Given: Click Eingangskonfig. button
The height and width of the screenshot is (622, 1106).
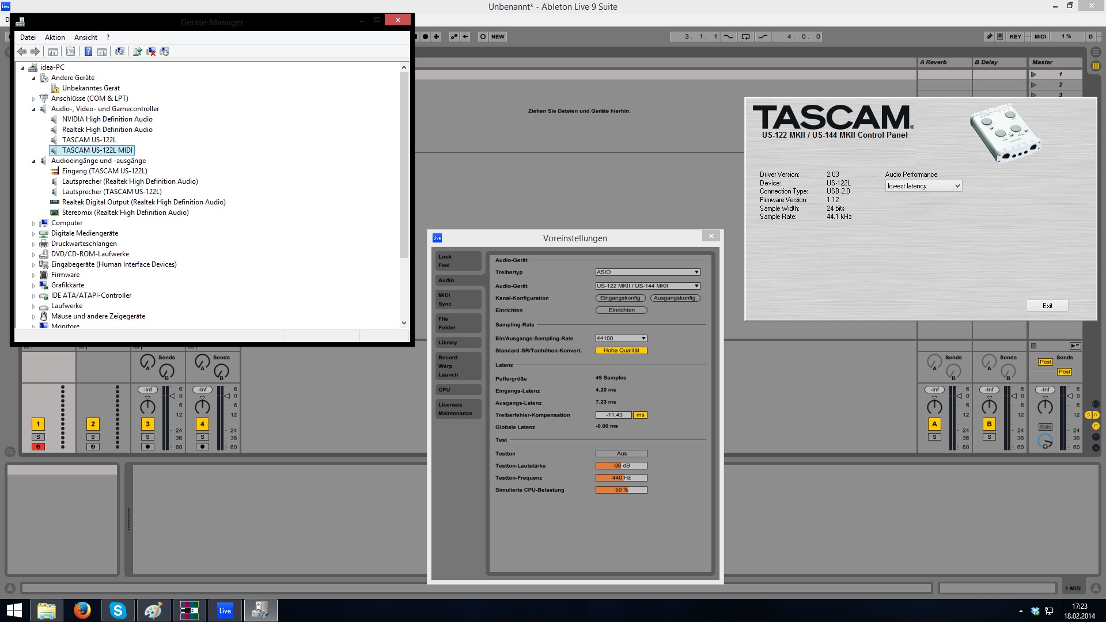Looking at the screenshot, I should (x=620, y=298).
